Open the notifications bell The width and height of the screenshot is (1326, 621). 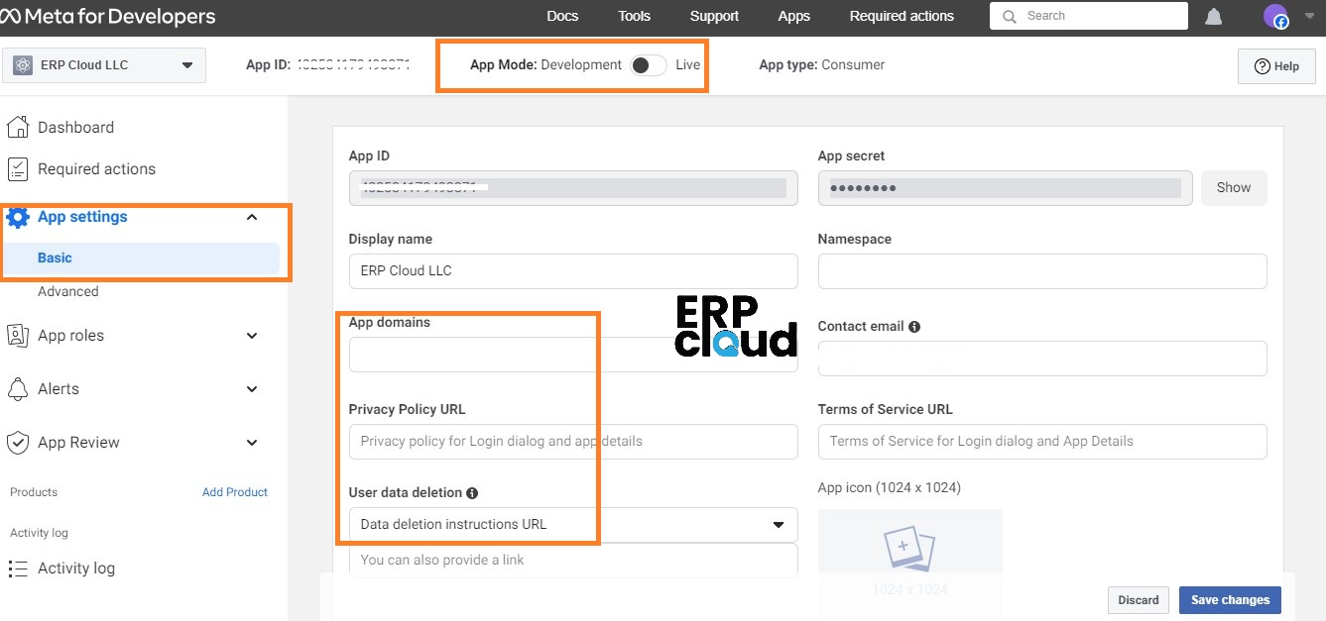pyautogui.click(x=1213, y=17)
